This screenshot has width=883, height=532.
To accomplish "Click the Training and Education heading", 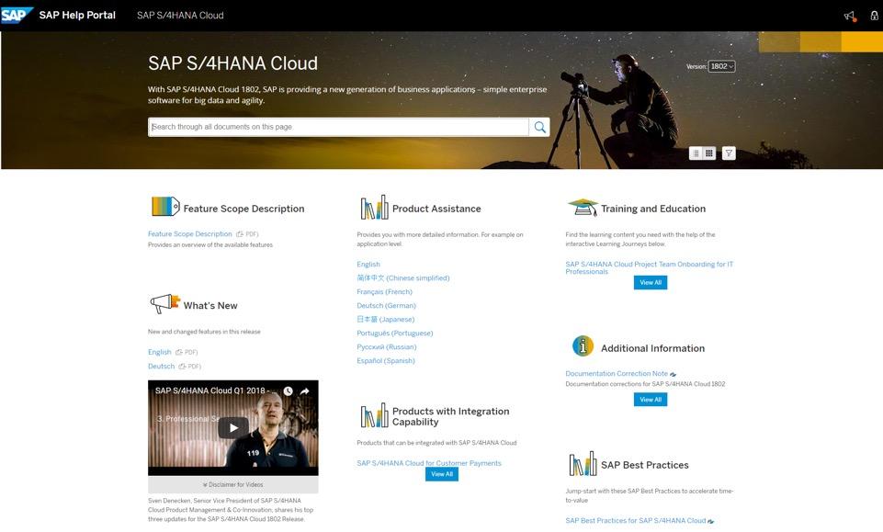I will click(x=653, y=209).
